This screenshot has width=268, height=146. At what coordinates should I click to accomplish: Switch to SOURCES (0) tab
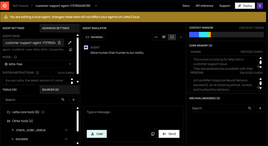[x=50, y=89]
